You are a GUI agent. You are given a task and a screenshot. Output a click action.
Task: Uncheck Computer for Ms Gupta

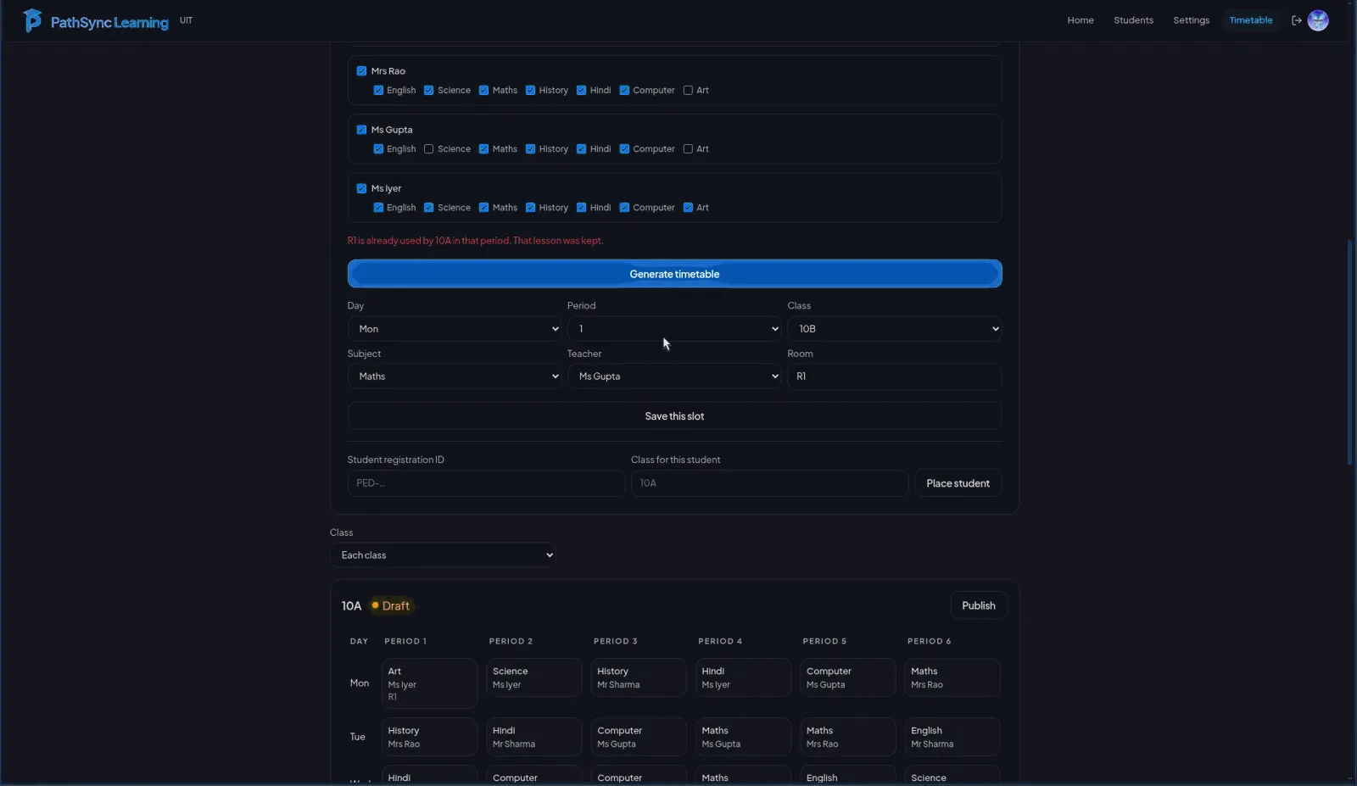(624, 148)
